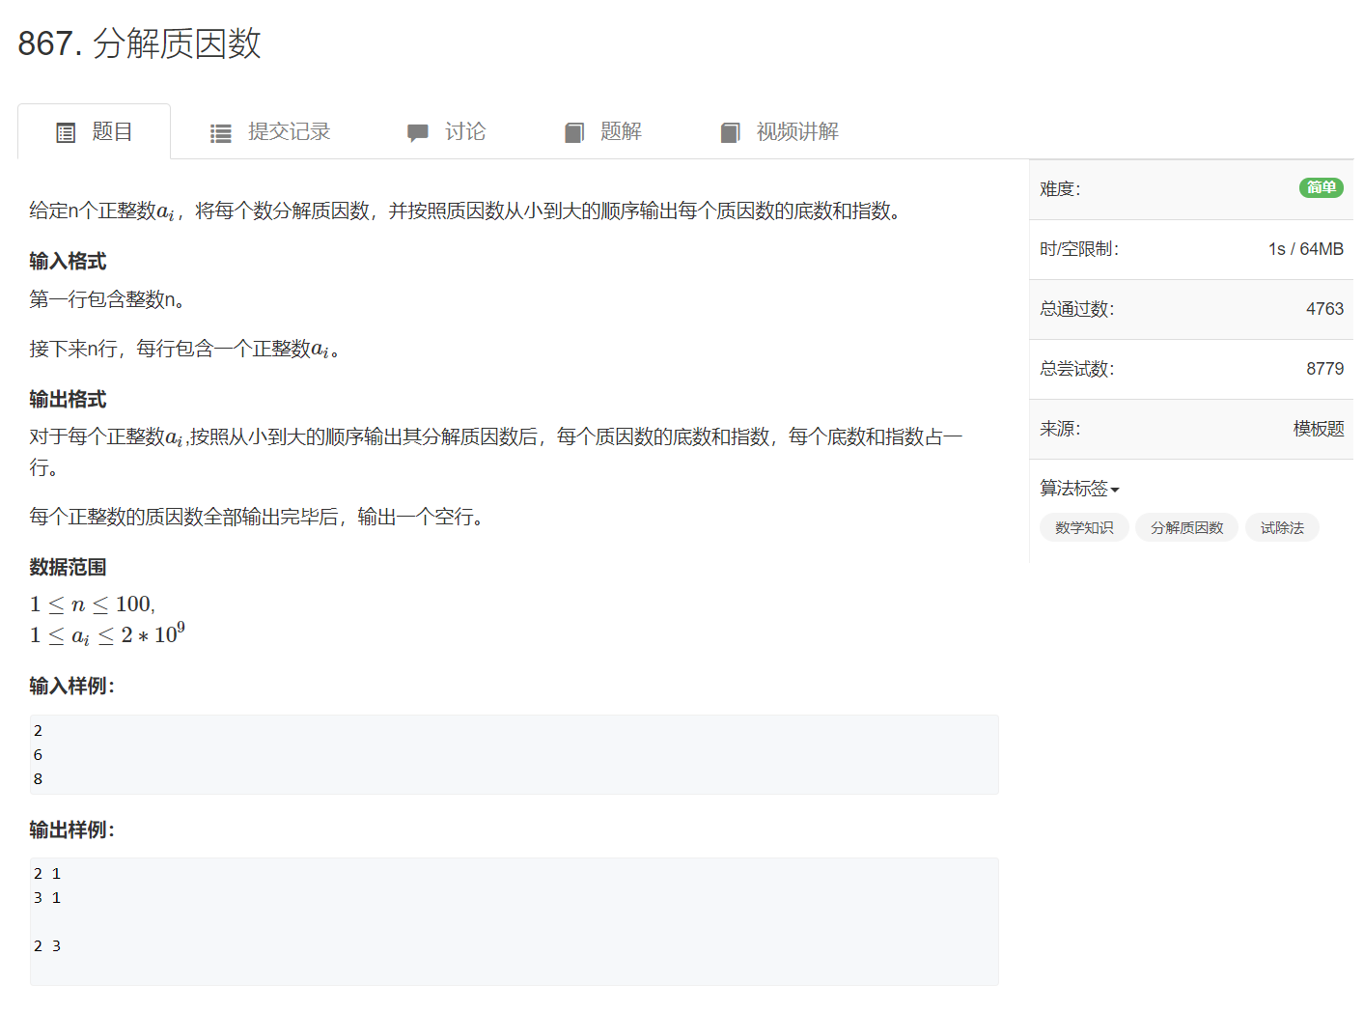Screen dimensions: 1364x1012
Task: Click the 1s / 64MB limit value
Action: (x=1306, y=249)
